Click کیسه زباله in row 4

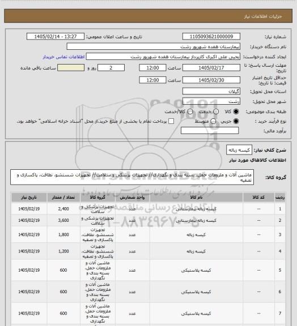196,251
